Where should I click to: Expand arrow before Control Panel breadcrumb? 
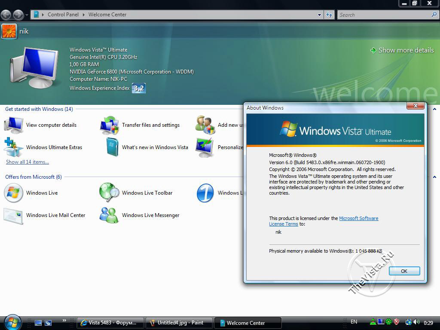coord(43,15)
